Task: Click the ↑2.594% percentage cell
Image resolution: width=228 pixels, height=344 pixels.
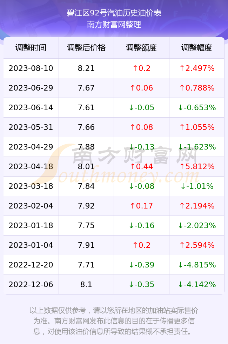Action: (x=197, y=245)
